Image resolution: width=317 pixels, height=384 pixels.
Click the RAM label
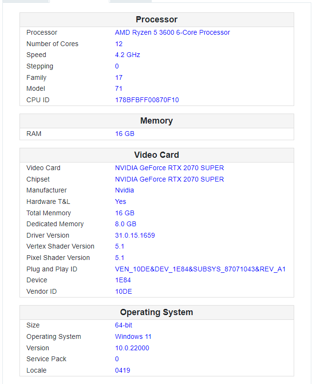coord(34,134)
